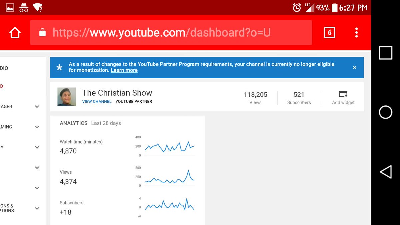
Task: Click the Watch time (minutes) label
Action: pyautogui.click(x=81, y=142)
